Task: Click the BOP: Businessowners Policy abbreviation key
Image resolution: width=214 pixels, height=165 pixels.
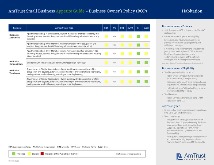Action: (x=20, y=147)
